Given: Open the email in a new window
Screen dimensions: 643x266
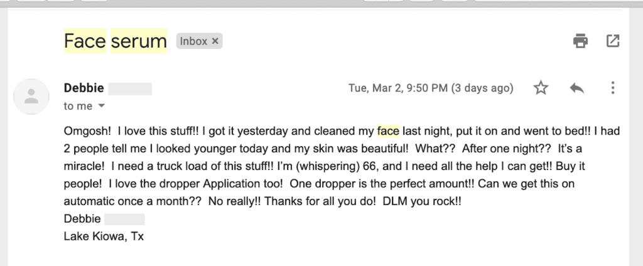Looking at the screenshot, I should click(613, 41).
